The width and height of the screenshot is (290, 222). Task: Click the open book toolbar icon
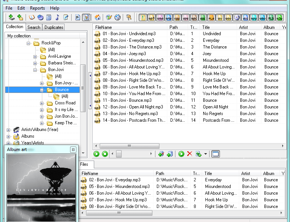tap(32, 17)
